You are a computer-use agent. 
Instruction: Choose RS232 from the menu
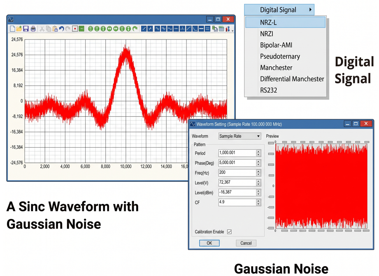[285, 90]
